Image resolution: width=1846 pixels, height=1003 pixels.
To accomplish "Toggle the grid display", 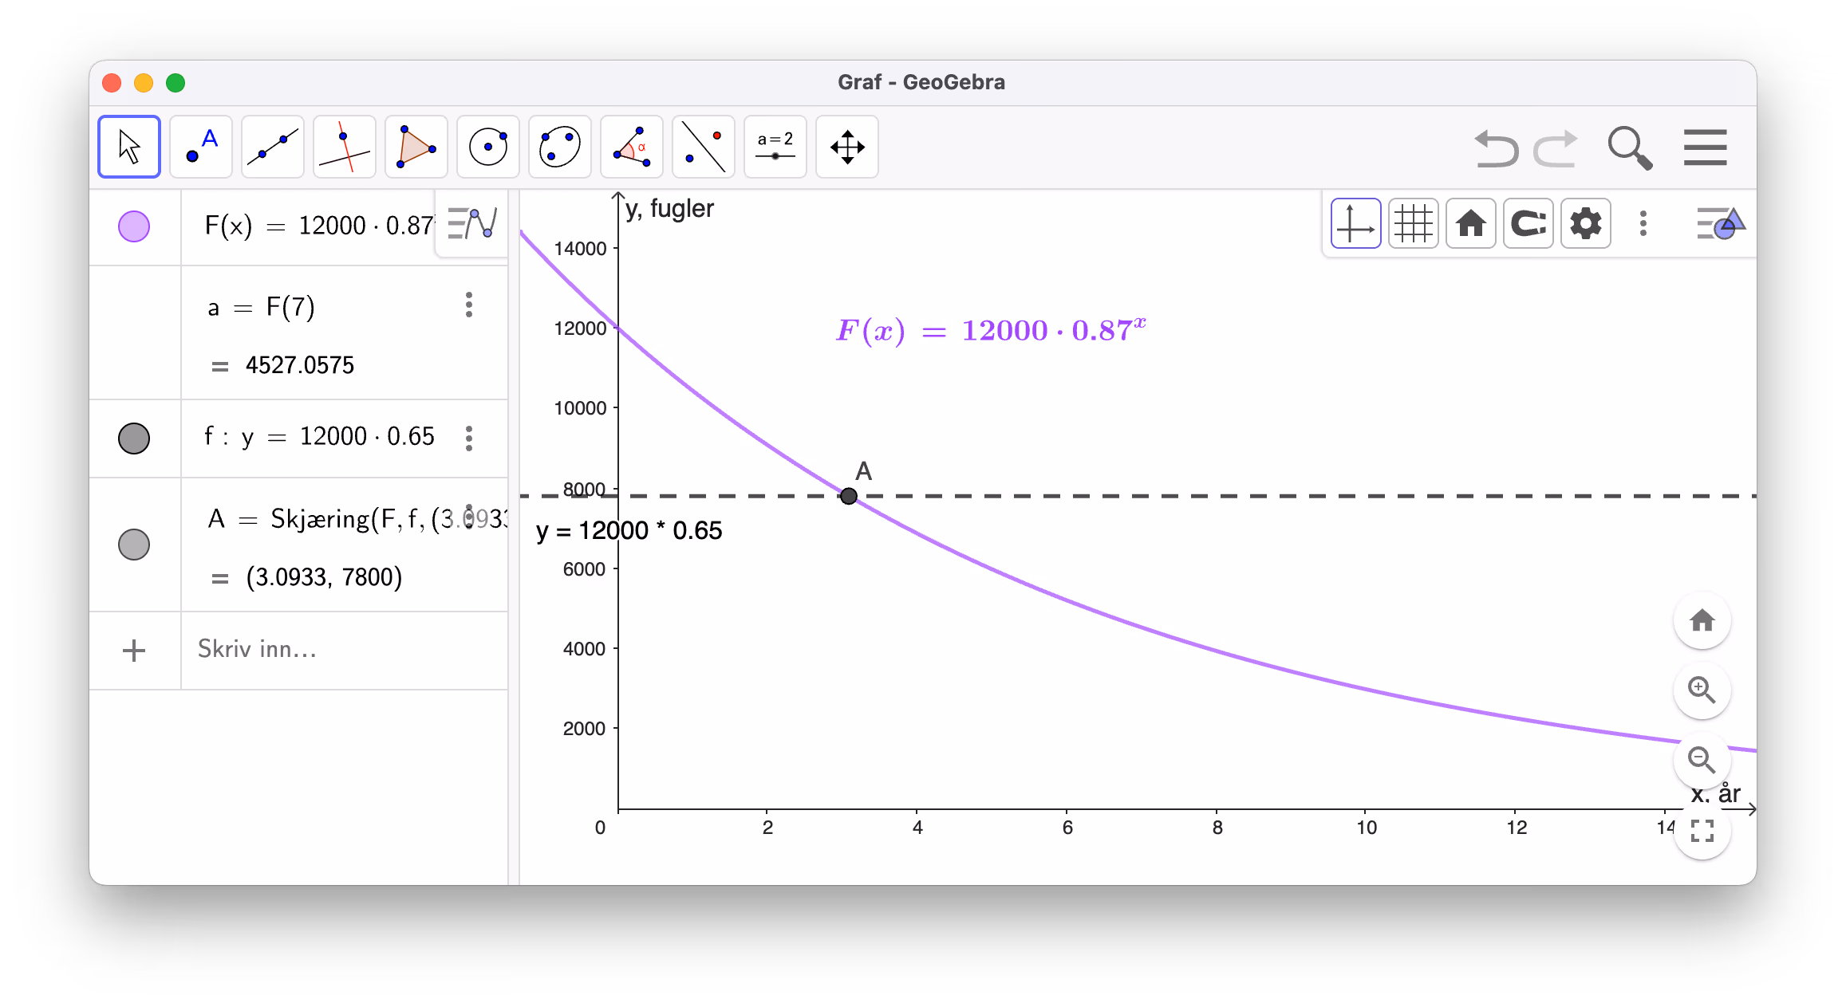I will (1414, 223).
